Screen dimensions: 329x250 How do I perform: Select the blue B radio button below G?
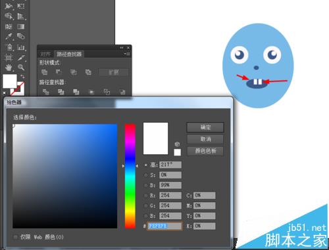click(145, 216)
